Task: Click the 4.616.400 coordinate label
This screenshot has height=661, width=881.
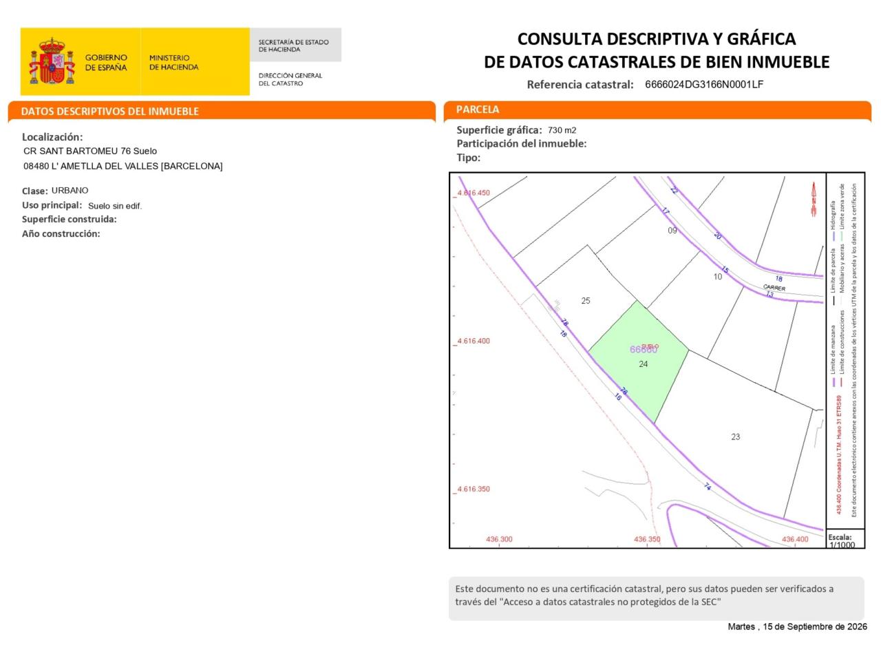Action: pyautogui.click(x=474, y=341)
